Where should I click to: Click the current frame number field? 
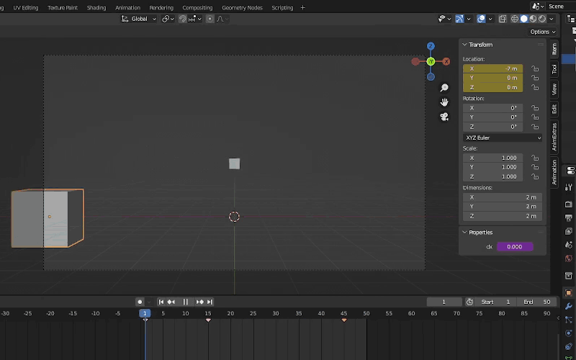(x=444, y=302)
